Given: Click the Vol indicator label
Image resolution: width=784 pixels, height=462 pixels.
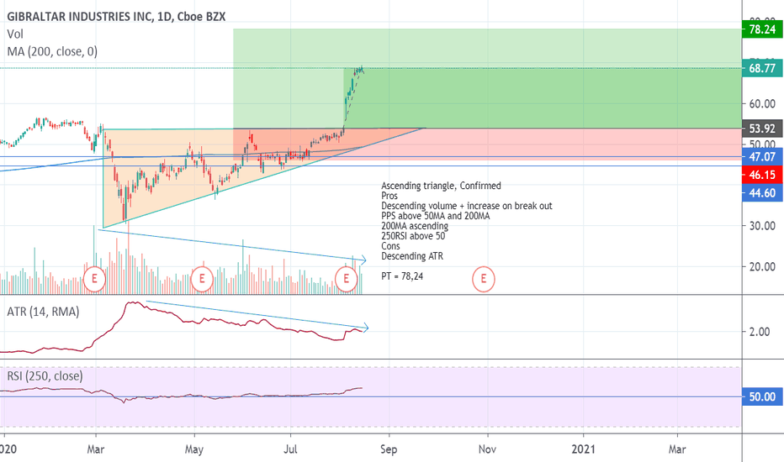Looking at the screenshot, I should (15, 34).
